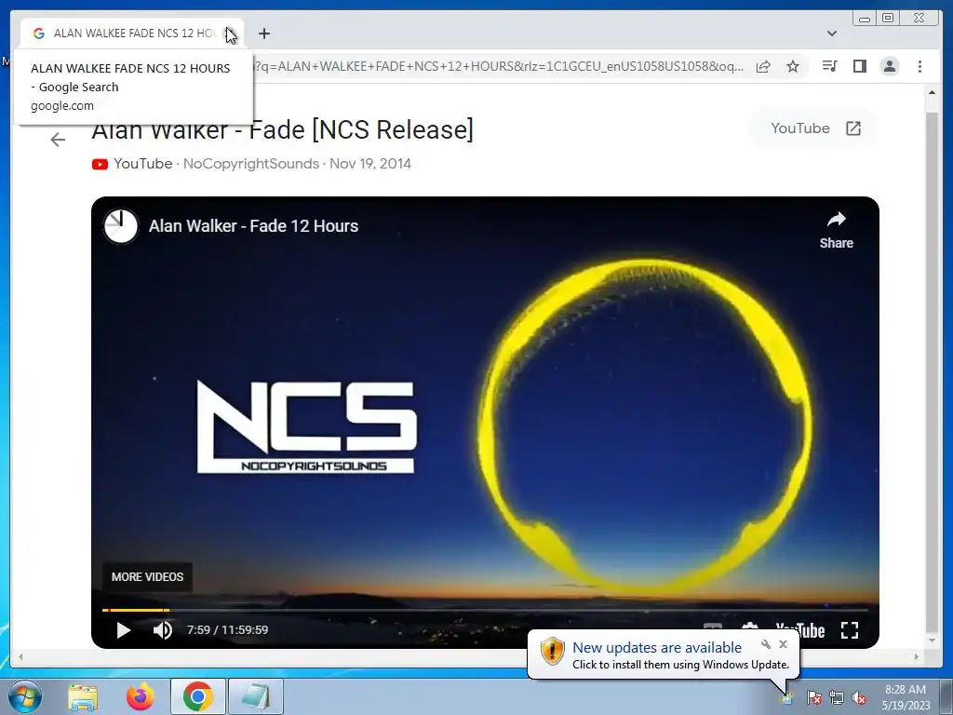This screenshot has width=953, height=715.
Task: Open notification settings wrench icon
Action: pyautogui.click(x=766, y=644)
